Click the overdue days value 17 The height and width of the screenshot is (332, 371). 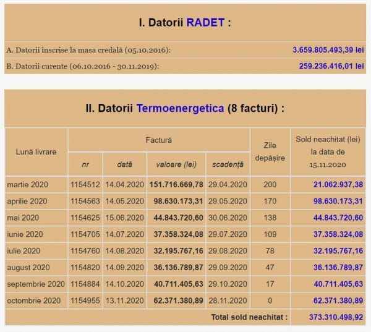[270, 284]
